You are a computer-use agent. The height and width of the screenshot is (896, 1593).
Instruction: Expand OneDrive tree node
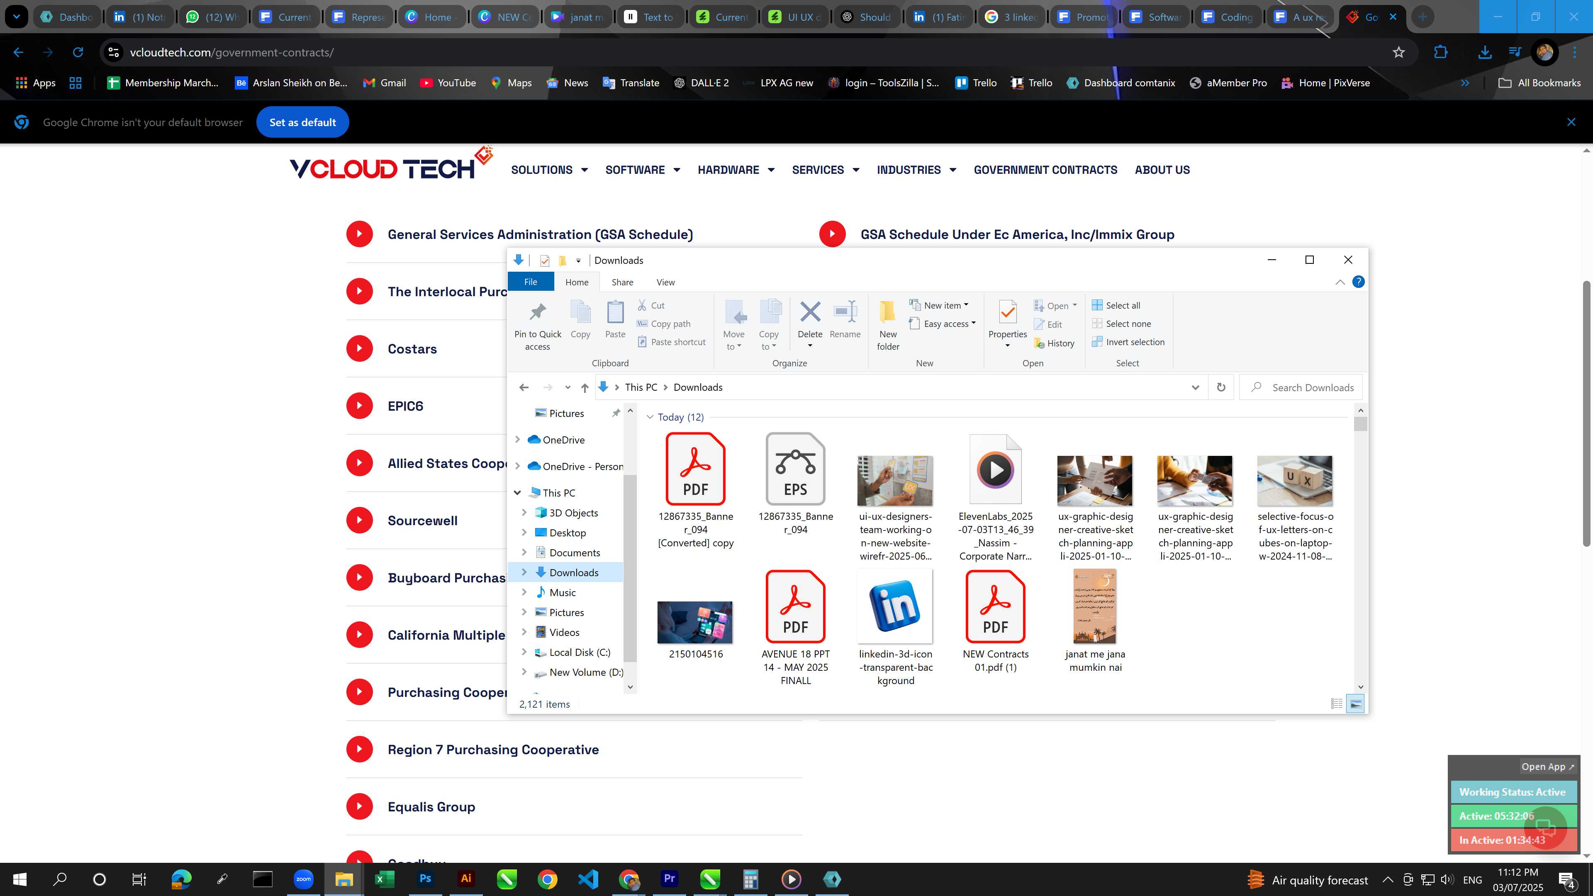(518, 440)
